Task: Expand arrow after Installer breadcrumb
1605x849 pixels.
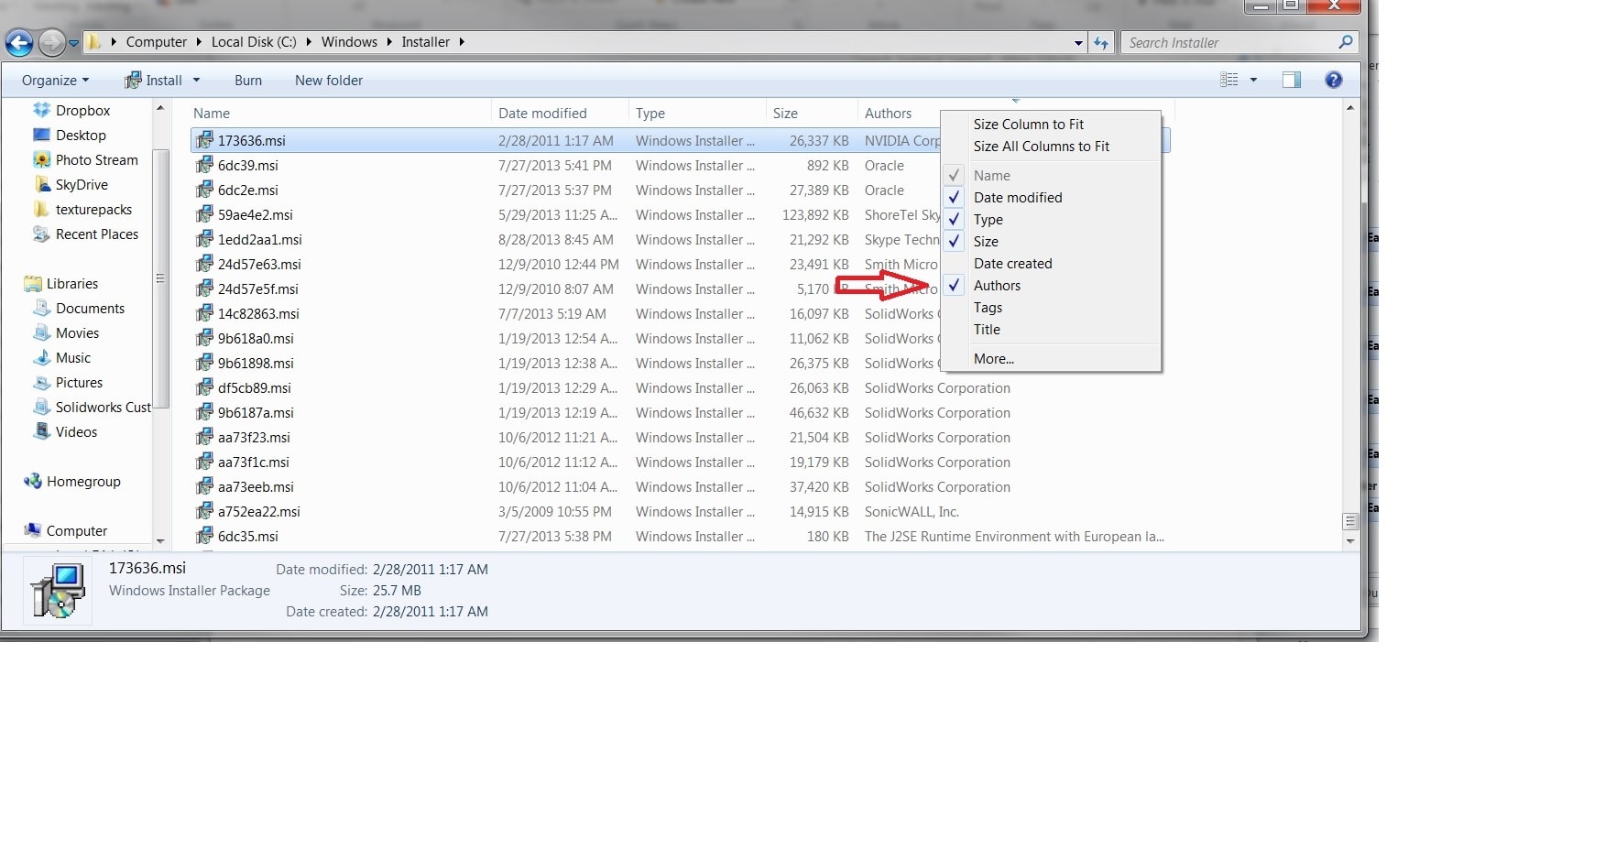Action: click(462, 42)
